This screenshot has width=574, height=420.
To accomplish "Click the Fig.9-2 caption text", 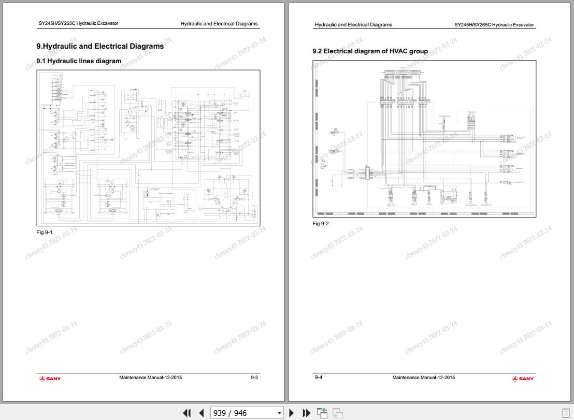I will (320, 224).
